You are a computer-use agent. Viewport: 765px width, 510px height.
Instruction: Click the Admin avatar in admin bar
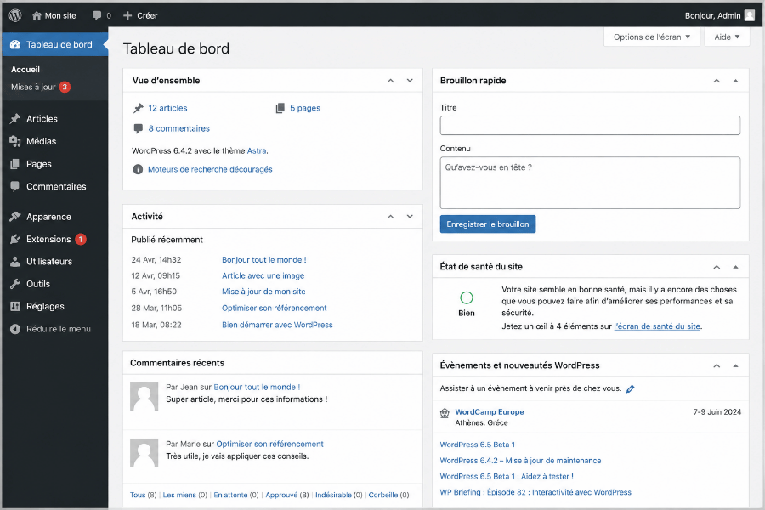750,15
